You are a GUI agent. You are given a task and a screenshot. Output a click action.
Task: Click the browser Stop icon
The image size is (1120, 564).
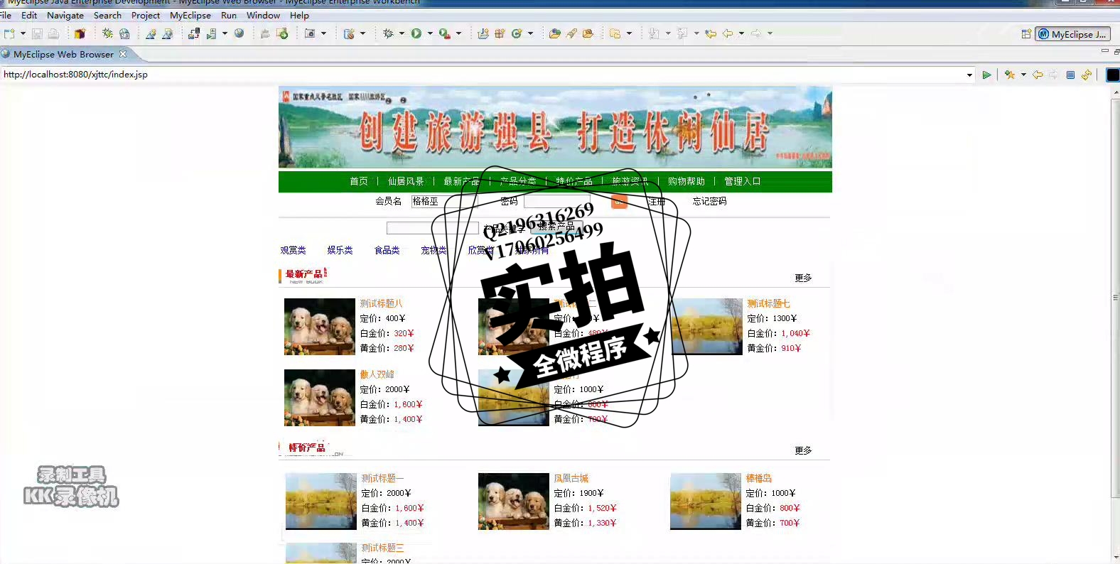(x=1070, y=75)
